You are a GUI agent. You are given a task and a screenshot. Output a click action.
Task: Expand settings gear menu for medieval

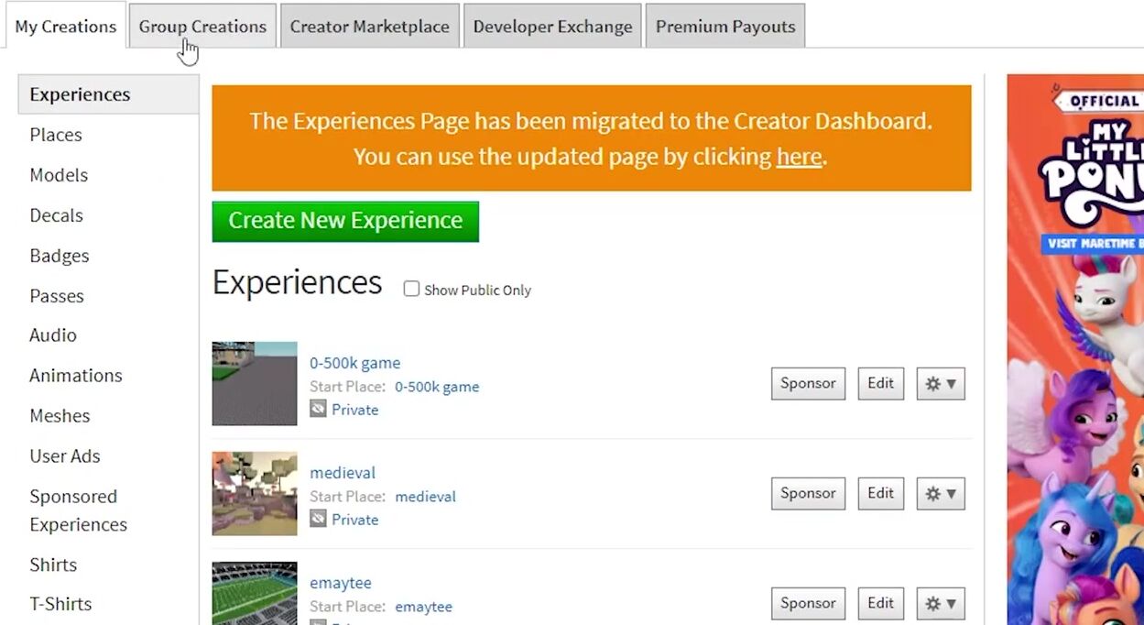point(941,494)
